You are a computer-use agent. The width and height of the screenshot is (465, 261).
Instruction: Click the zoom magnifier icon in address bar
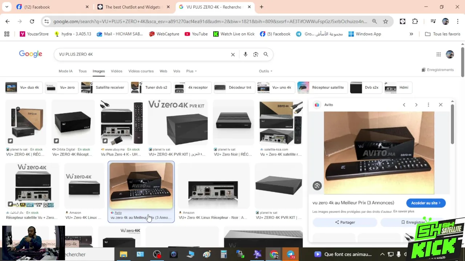pyautogui.click(x=375, y=21)
